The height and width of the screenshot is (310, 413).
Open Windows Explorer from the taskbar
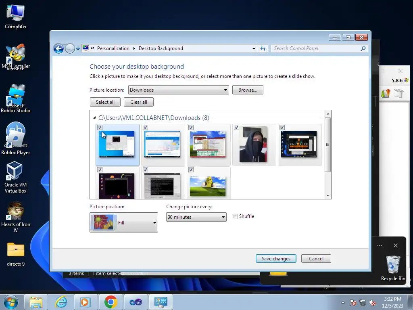tap(36, 302)
